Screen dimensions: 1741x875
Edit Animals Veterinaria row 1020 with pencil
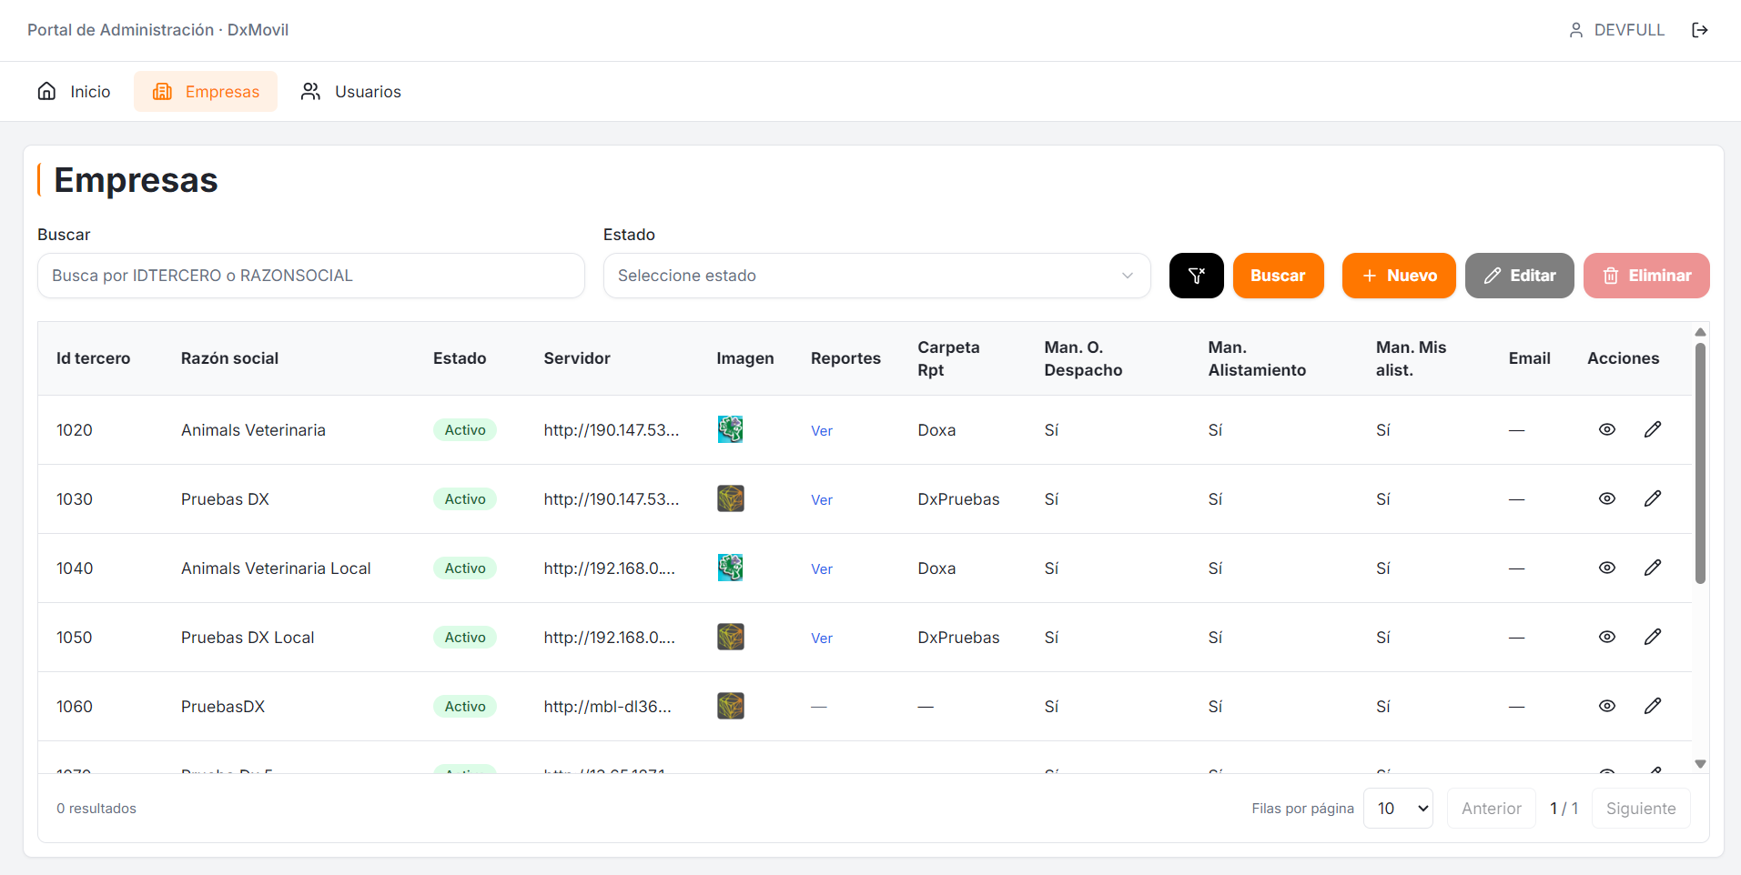1653,429
